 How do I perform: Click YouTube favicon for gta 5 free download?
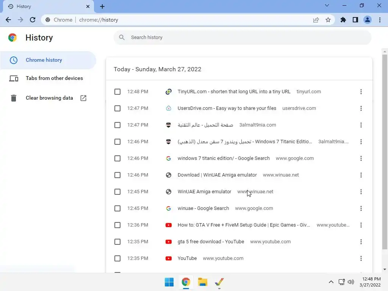coord(169,242)
